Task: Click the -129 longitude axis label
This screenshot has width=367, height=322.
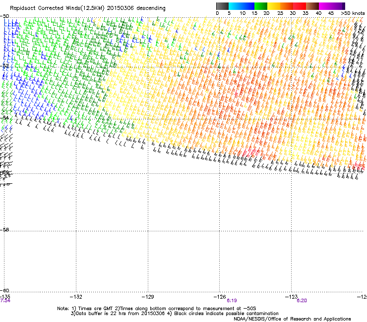Action: 148,297
